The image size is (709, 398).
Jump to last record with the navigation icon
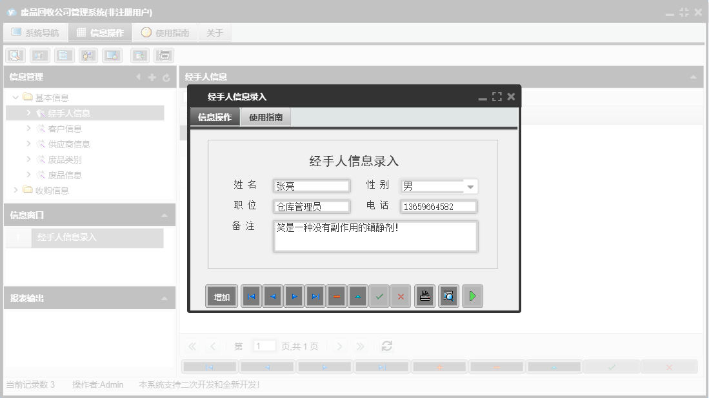click(315, 296)
